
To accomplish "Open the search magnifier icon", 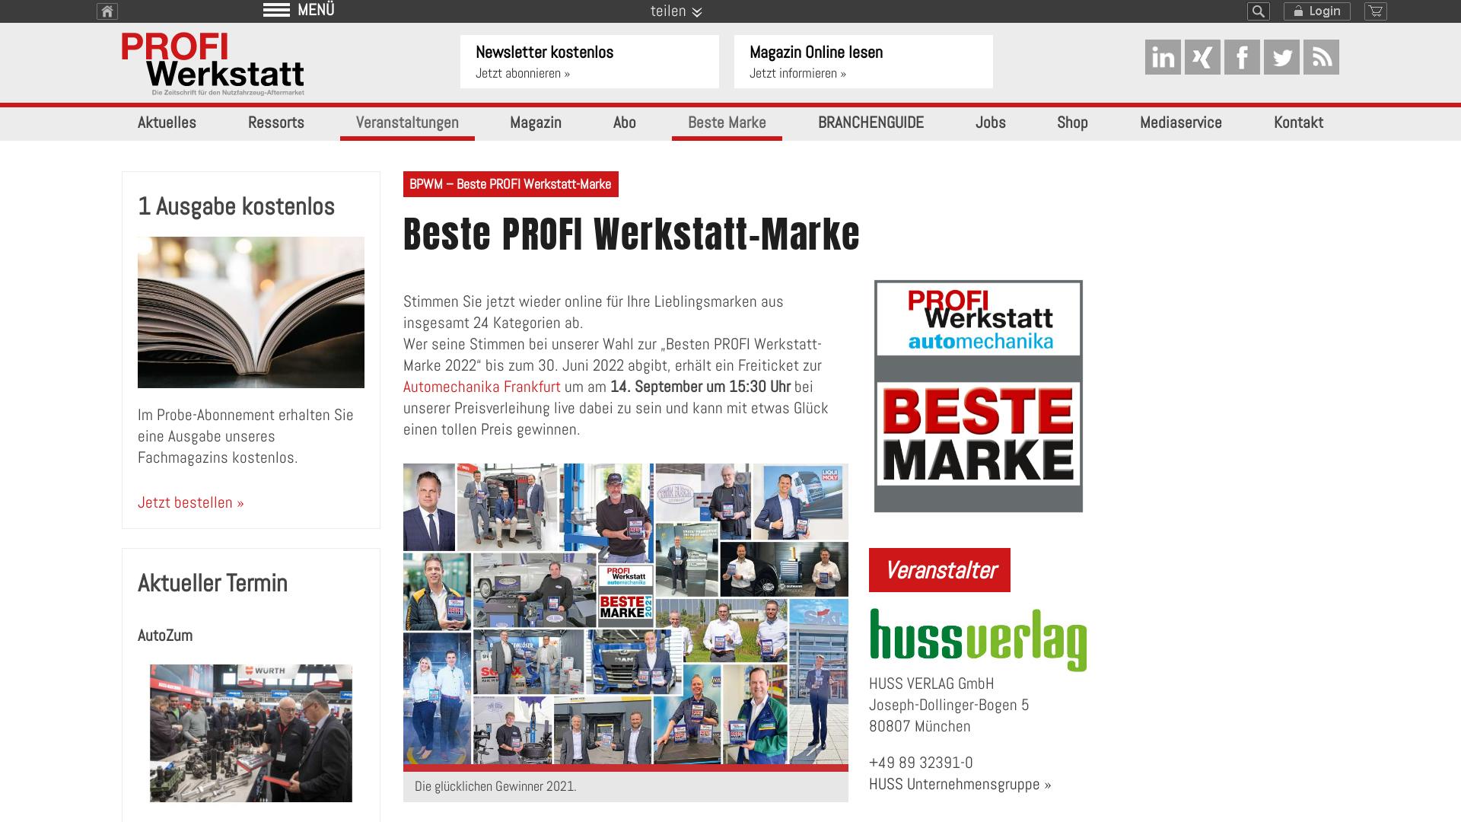I will [1259, 11].
